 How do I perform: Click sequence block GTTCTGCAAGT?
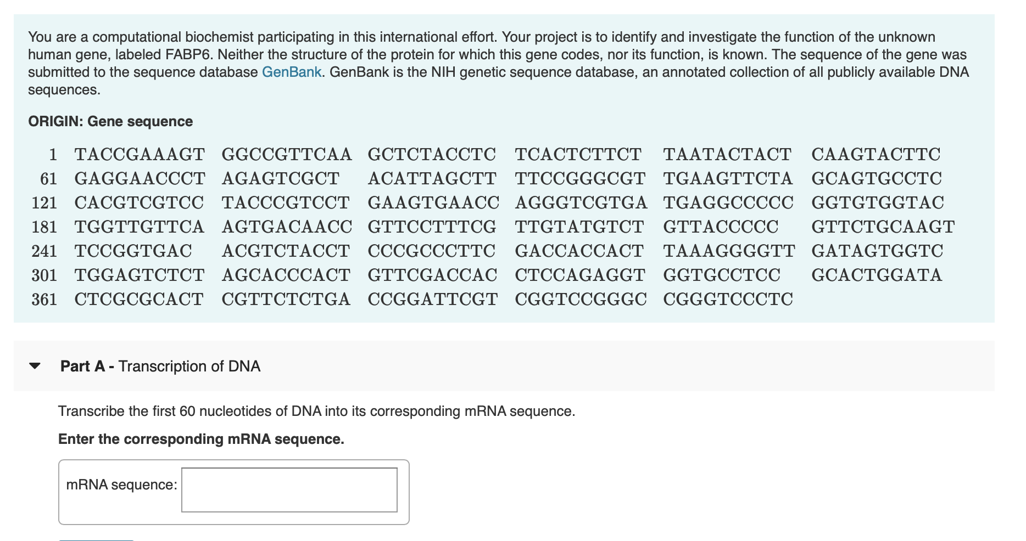click(x=883, y=227)
